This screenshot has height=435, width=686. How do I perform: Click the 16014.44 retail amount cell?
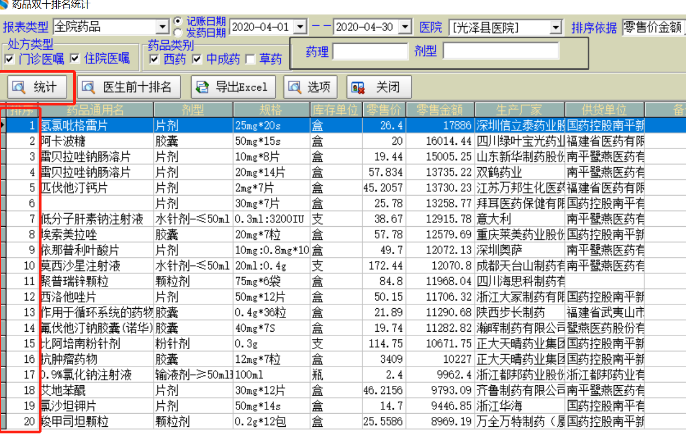tap(440, 140)
